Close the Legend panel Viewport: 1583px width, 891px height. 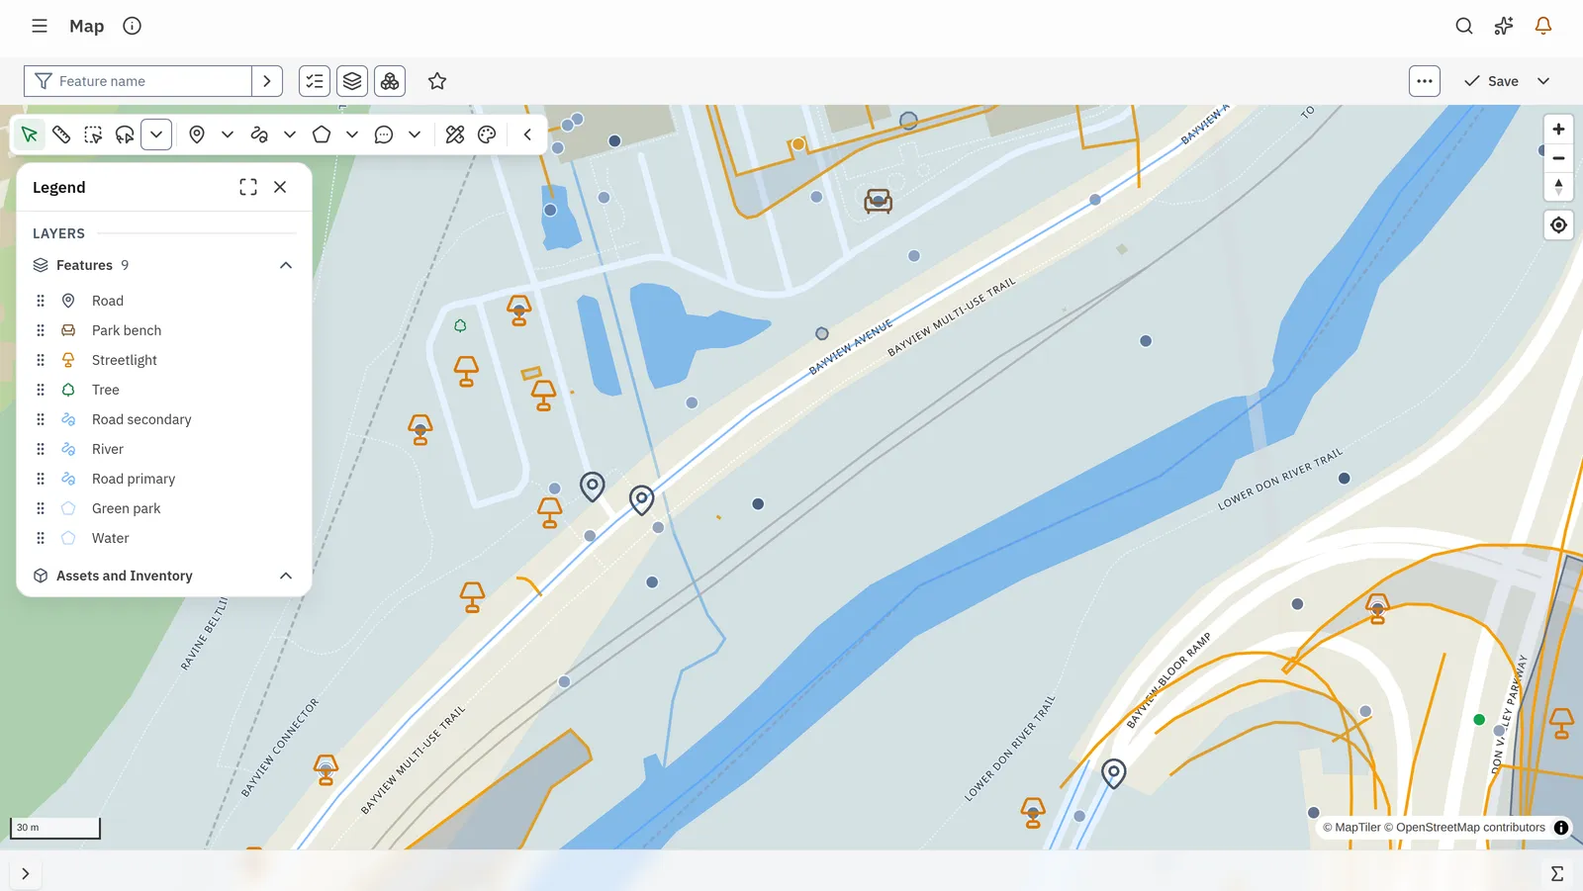pos(280,187)
